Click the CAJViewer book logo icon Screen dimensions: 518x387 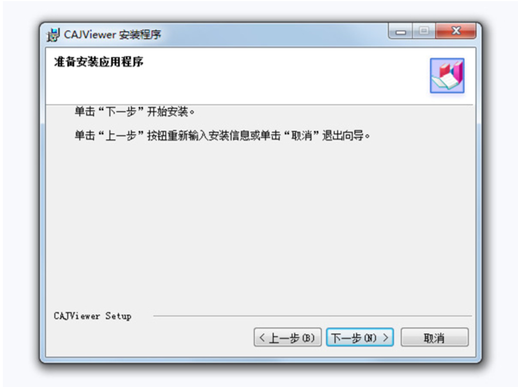coord(447,76)
